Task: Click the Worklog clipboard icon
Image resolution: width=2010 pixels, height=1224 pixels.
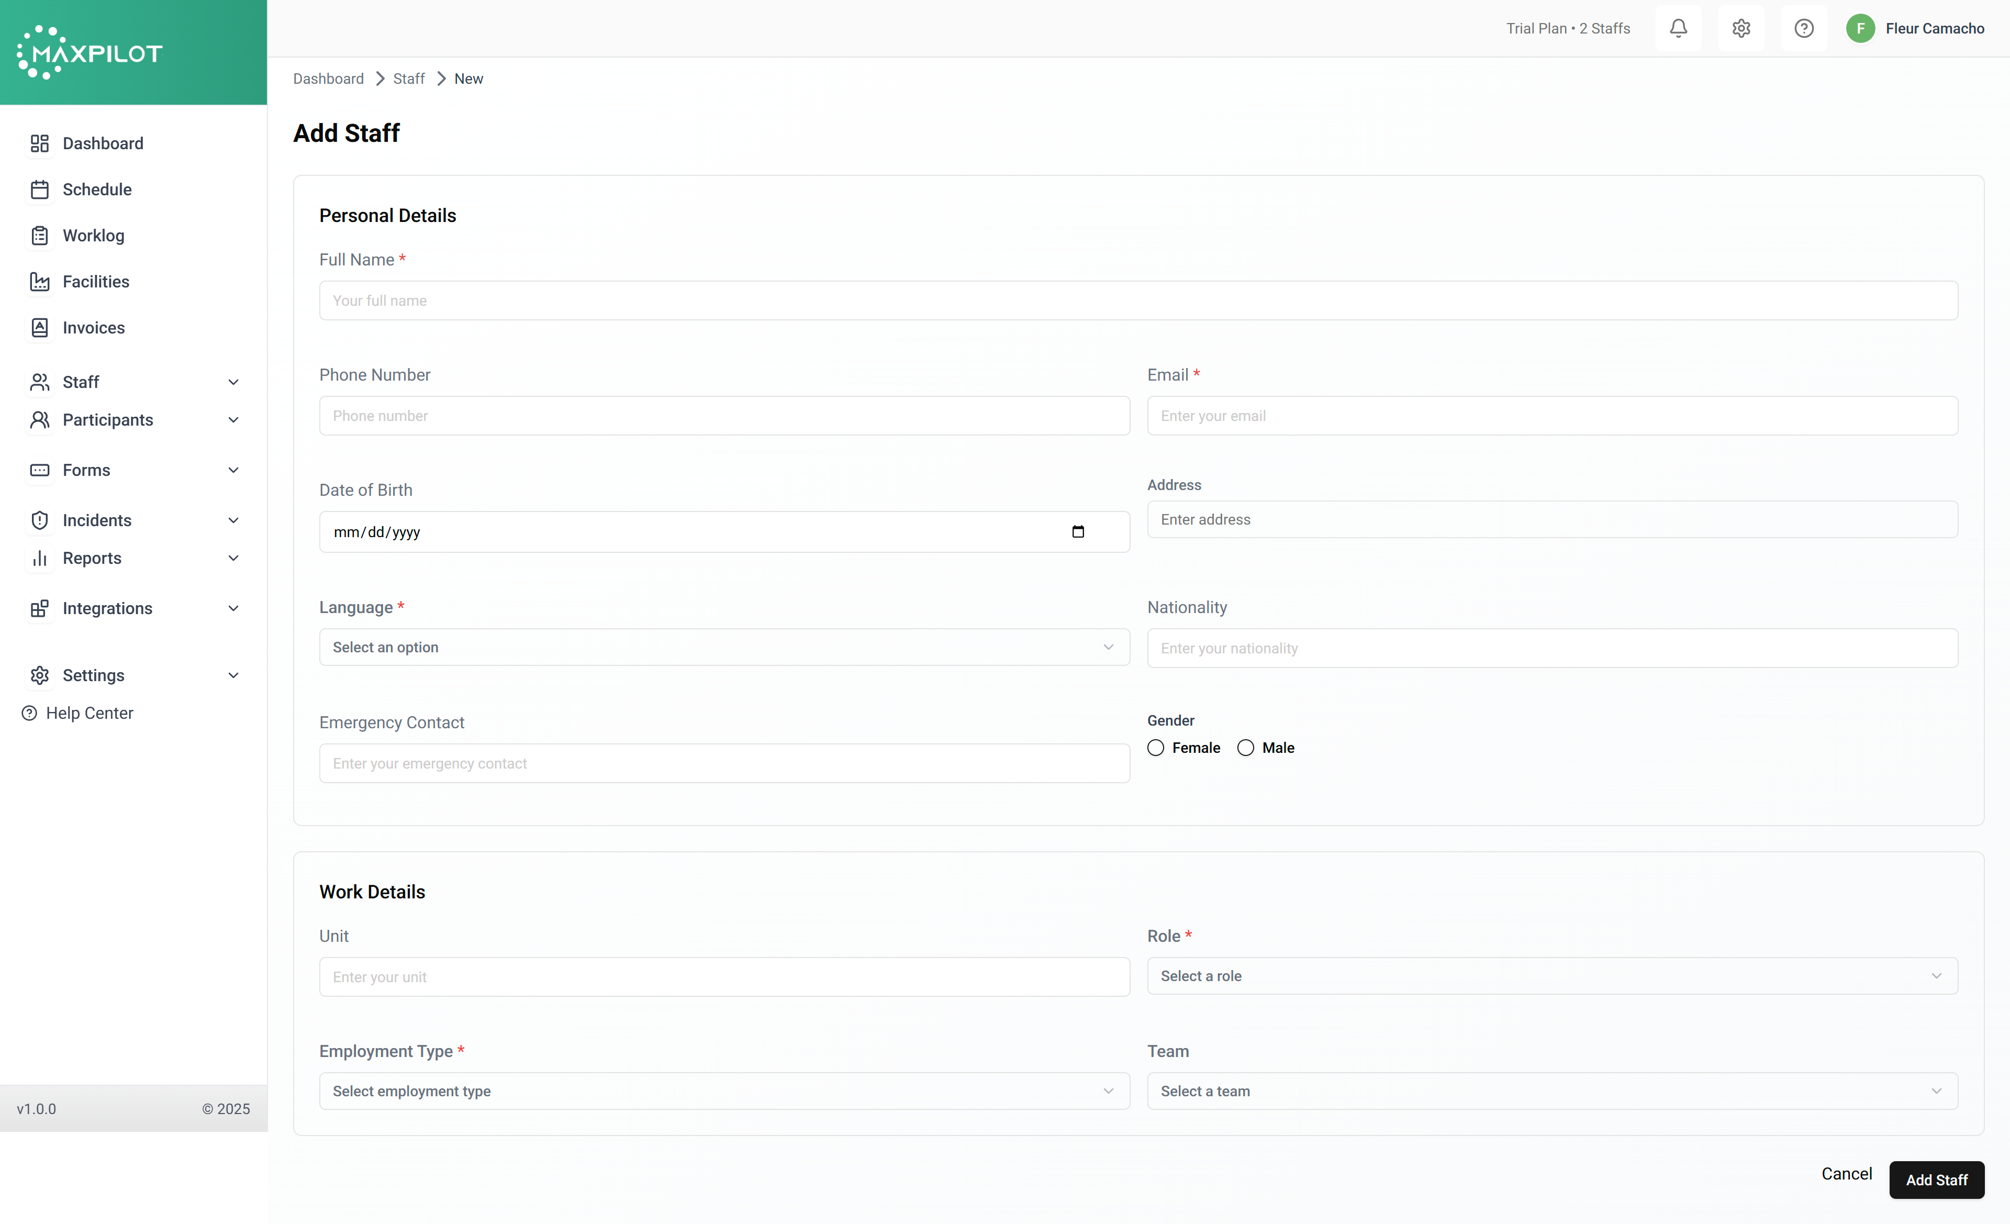Action: click(39, 236)
